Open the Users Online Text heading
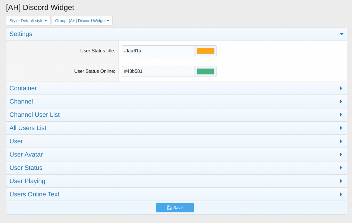Image resolution: width=352 pixels, height=223 pixels. click(x=34, y=194)
